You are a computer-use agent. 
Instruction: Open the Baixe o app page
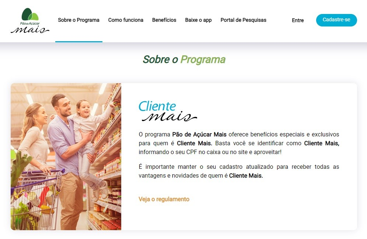(x=198, y=20)
